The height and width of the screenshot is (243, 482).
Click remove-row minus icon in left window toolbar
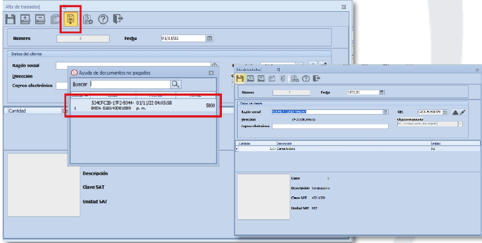40,19
